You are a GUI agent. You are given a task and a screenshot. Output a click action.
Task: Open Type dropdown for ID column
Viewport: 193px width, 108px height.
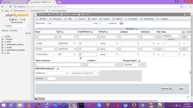(66, 37)
